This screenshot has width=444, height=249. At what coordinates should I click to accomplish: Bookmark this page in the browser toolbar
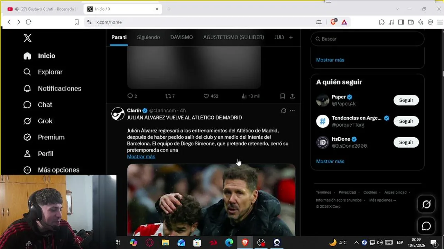pyautogui.click(x=77, y=22)
